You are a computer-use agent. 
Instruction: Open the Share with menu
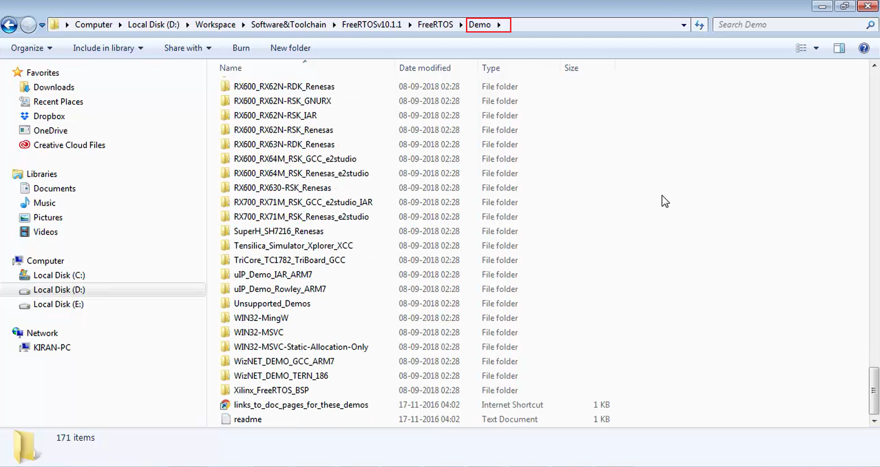188,48
